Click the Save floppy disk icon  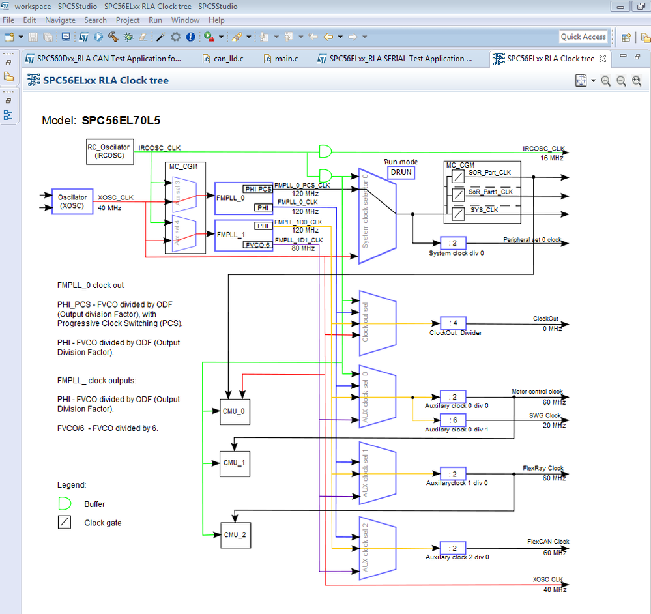(x=33, y=37)
